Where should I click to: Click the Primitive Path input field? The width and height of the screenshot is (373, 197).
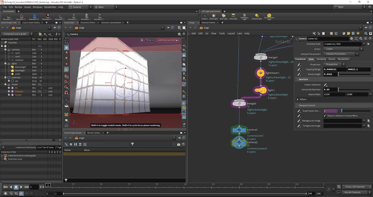[x=343, y=44]
